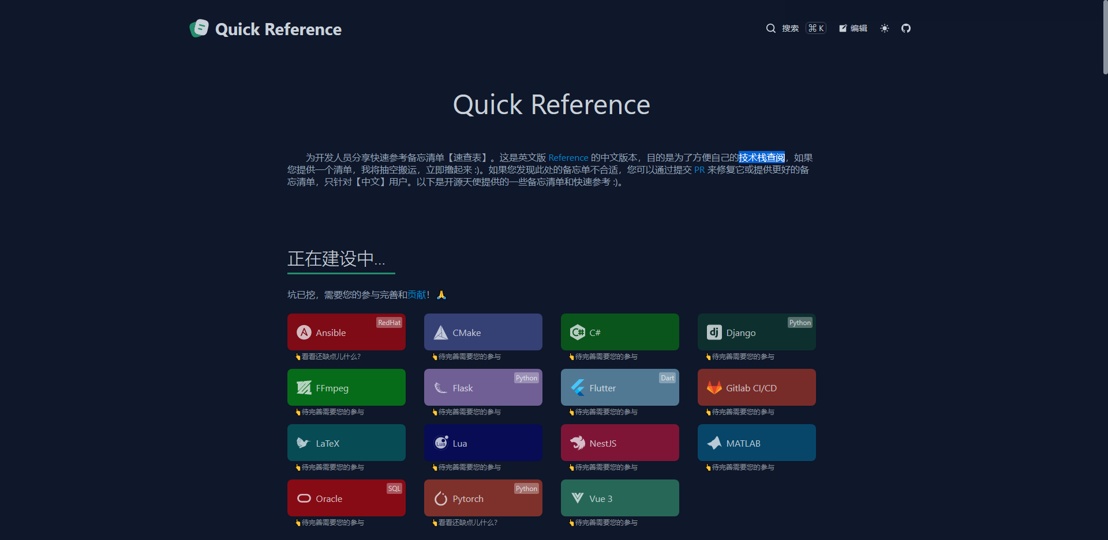The width and height of the screenshot is (1108, 540).
Task: Open the FFmpeg card
Action: point(346,387)
